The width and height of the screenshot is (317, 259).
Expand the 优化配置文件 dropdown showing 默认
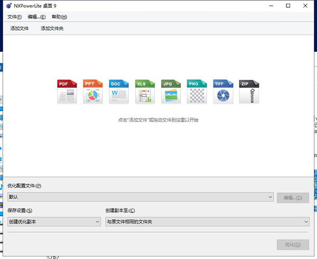140,197
